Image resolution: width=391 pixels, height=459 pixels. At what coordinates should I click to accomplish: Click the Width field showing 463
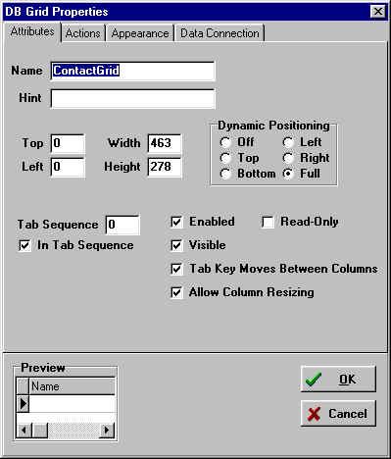pos(165,143)
